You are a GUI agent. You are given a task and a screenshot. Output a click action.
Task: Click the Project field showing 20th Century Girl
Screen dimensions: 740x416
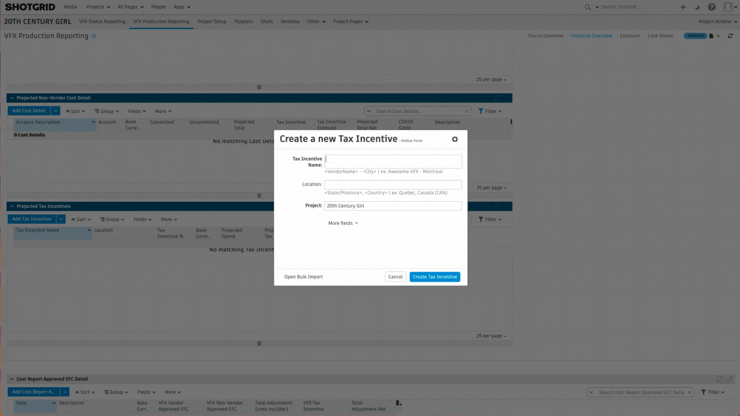(393, 206)
